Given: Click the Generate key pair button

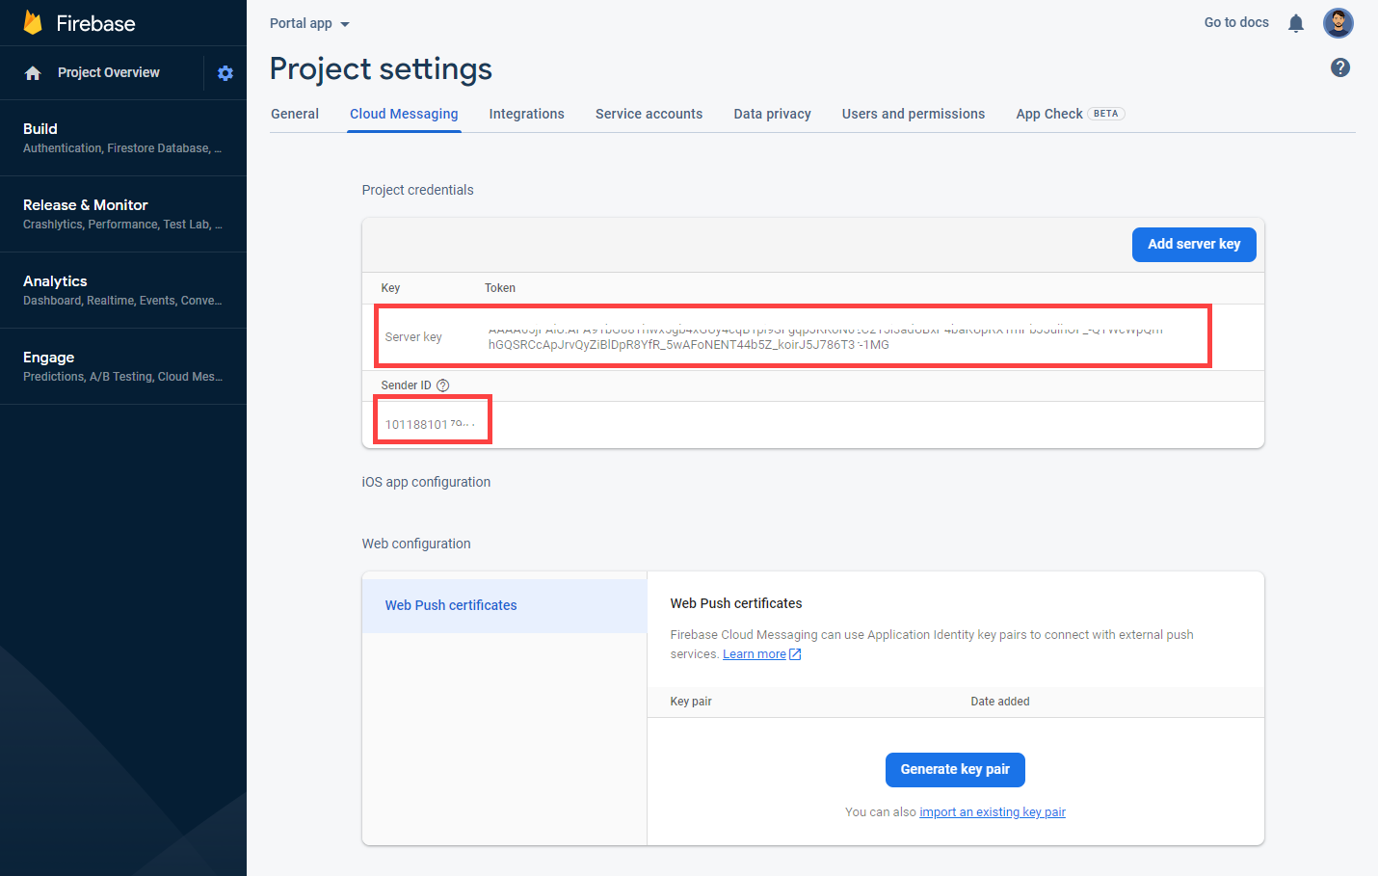Looking at the screenshot, I should click(x=955, y=770).
